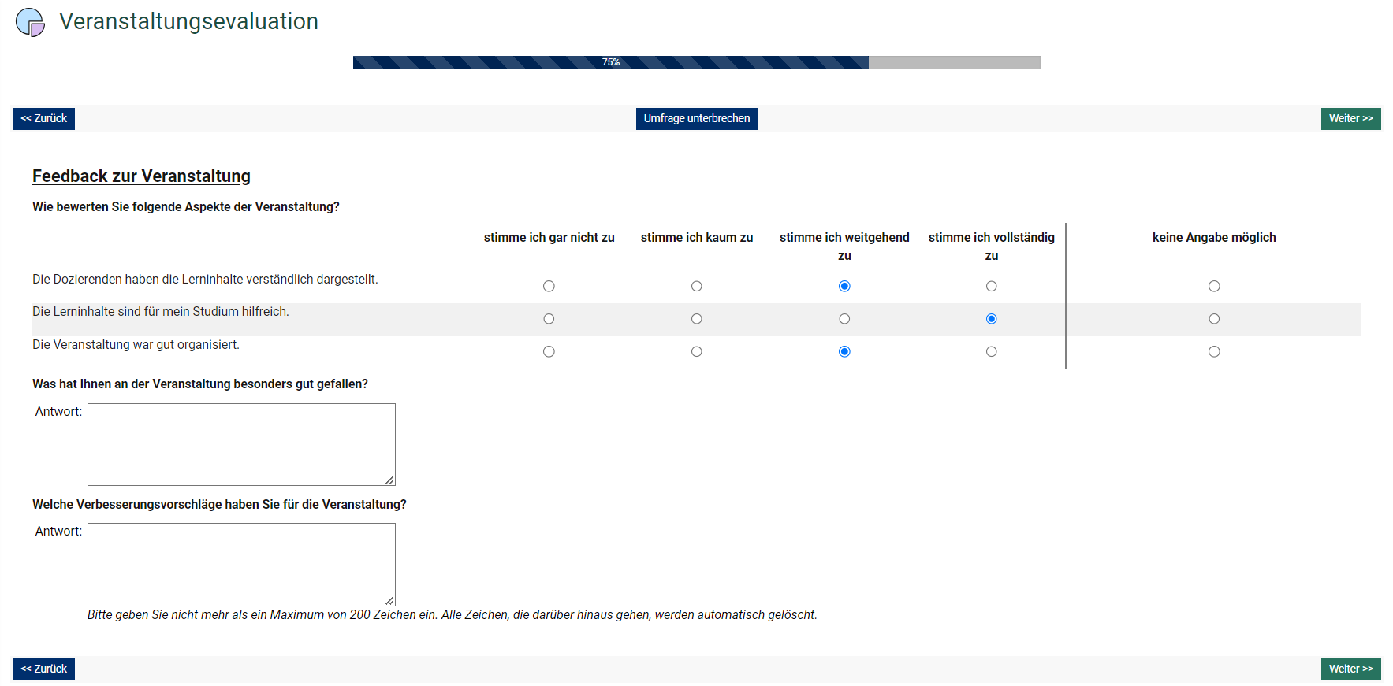This screenshot has width=1393, height=686.
Task: Choose 'stimme ich kaum zu' for Lerninhalte hilfreich
Action: [x=696, y=319]
